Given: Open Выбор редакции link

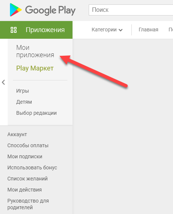Looking at the screenshot, I should pyautogui.click(x=36, y=113).
